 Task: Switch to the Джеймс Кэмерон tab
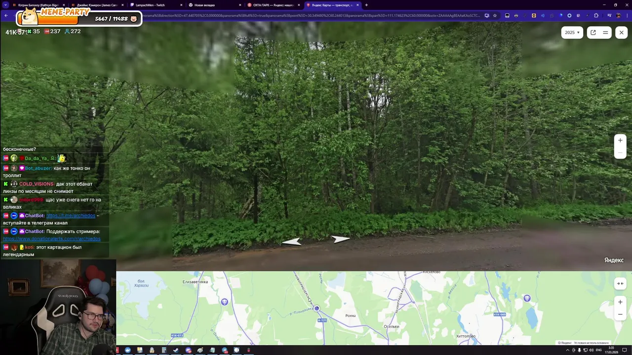point(97,5)
